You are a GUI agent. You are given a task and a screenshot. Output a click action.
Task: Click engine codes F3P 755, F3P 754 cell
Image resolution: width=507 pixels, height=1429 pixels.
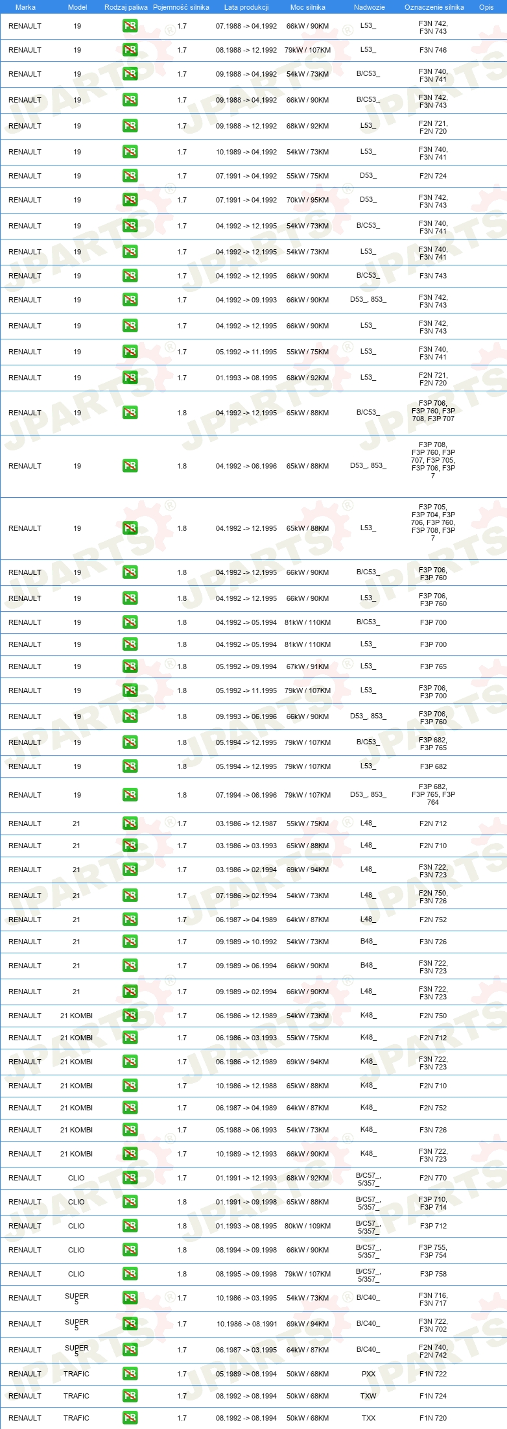433,1251
